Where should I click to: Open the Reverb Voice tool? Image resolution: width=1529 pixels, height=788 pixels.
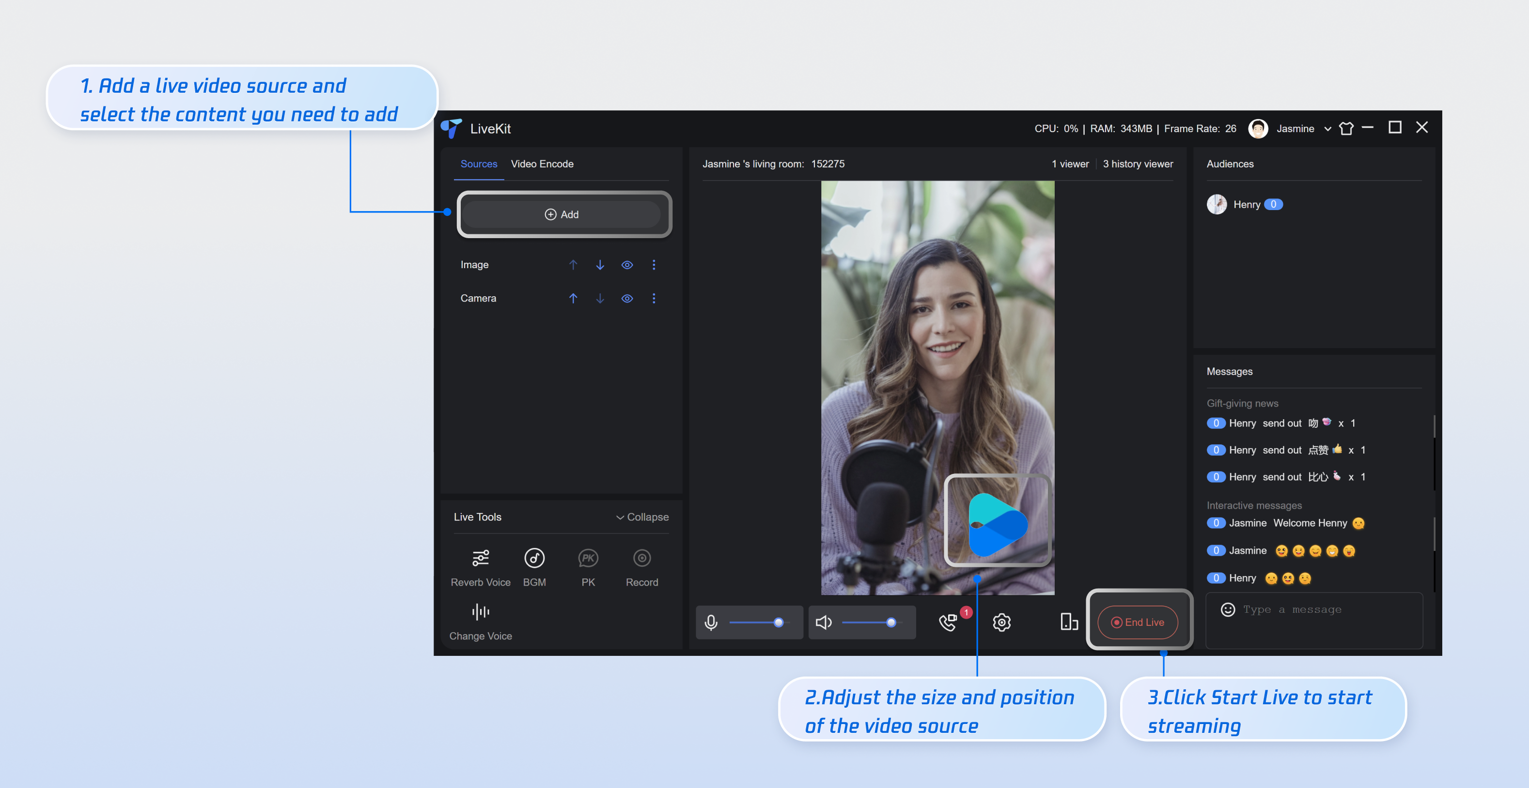[x=480, y=559]
